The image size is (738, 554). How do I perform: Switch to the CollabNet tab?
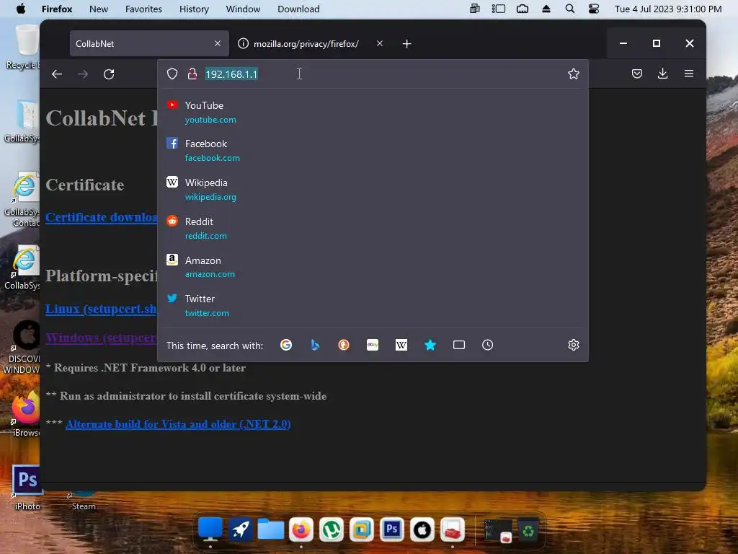(x=149, y=43)
